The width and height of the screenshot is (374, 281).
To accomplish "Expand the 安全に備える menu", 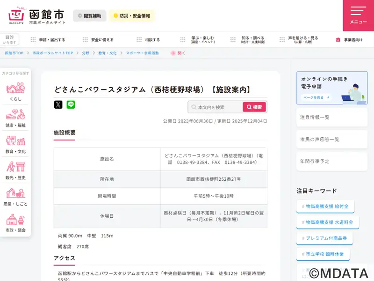I will 98,40.
